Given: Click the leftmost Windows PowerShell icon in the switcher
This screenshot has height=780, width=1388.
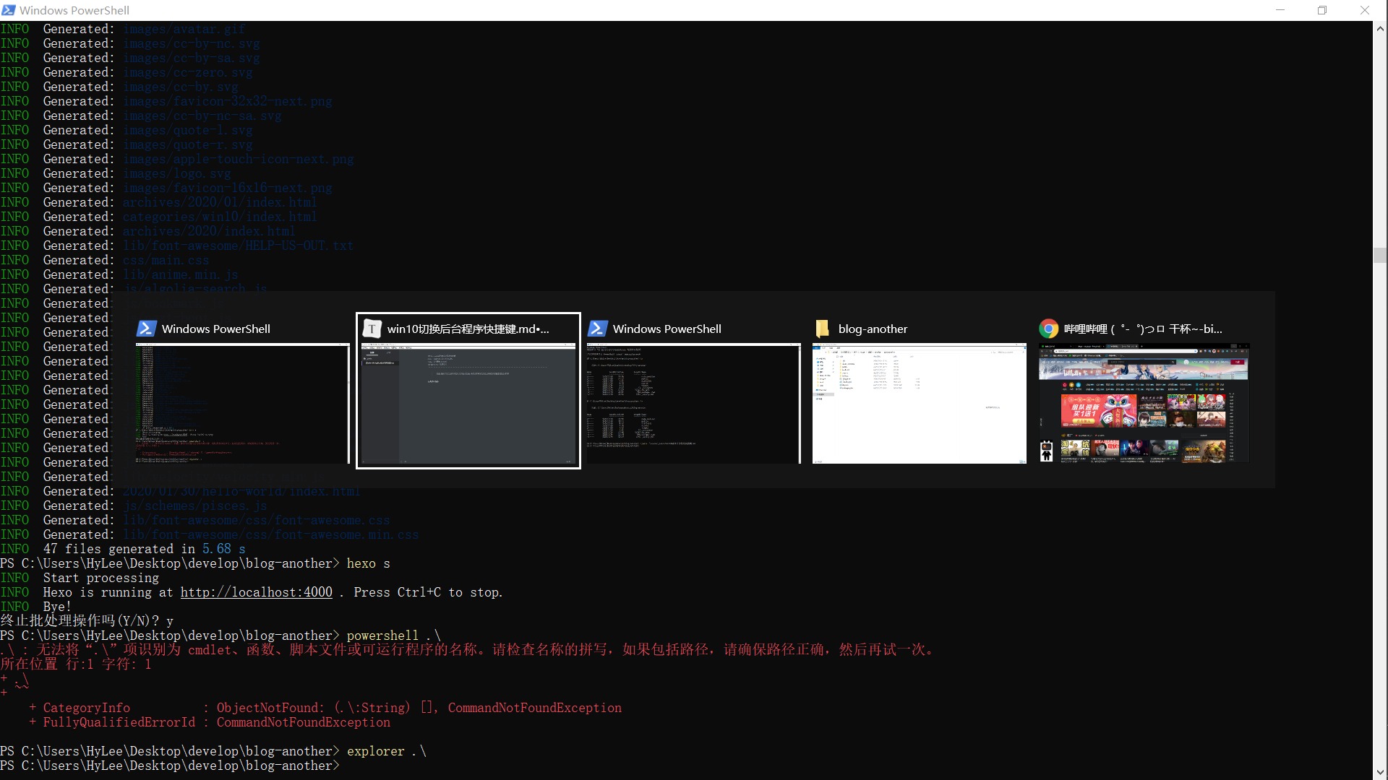Looking at the screenshot, I should coord(146,329).
